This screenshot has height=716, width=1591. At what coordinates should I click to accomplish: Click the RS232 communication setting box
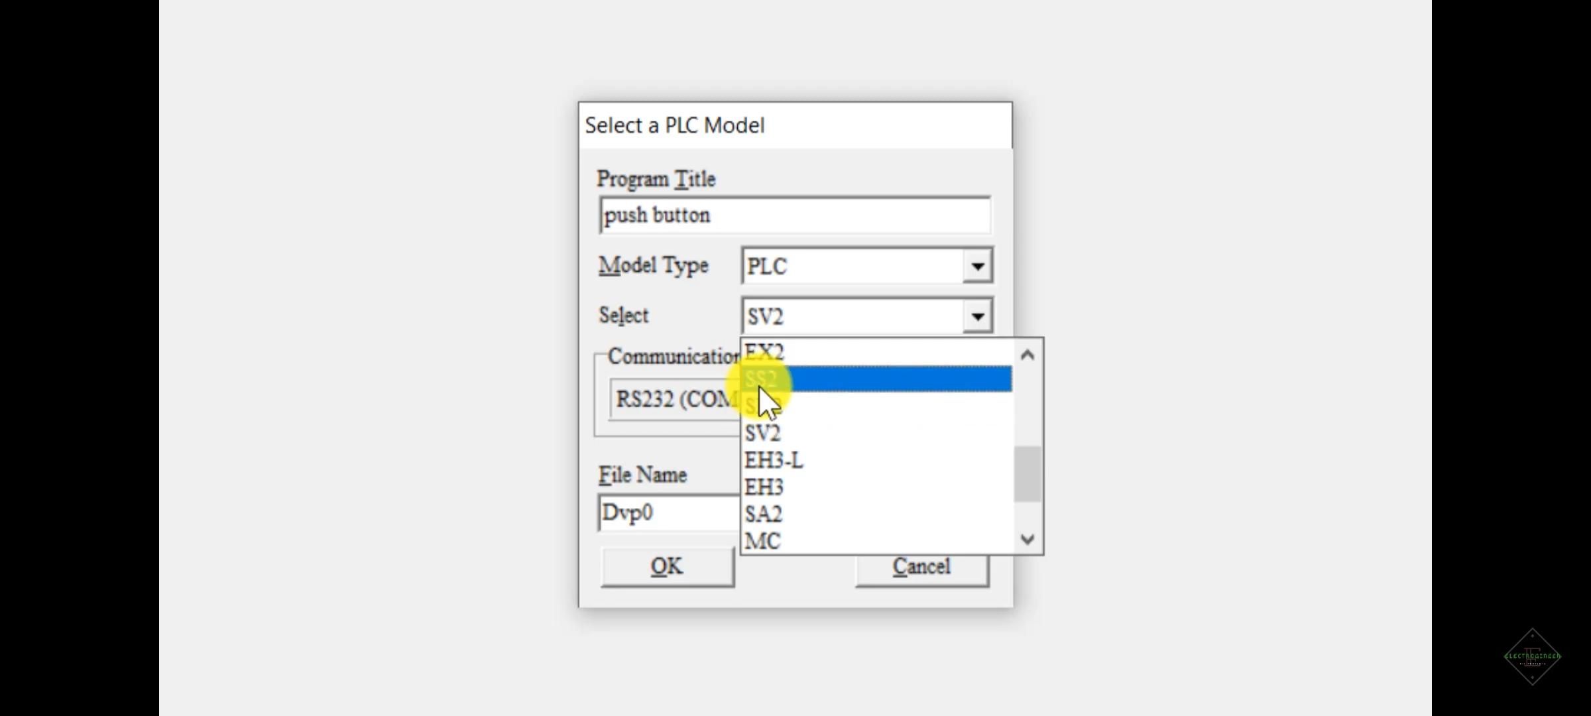click(674, 399)
